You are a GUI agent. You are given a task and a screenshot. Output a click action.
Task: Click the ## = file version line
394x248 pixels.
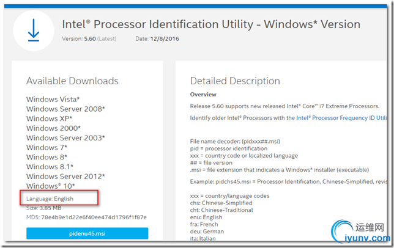point(211,162)
